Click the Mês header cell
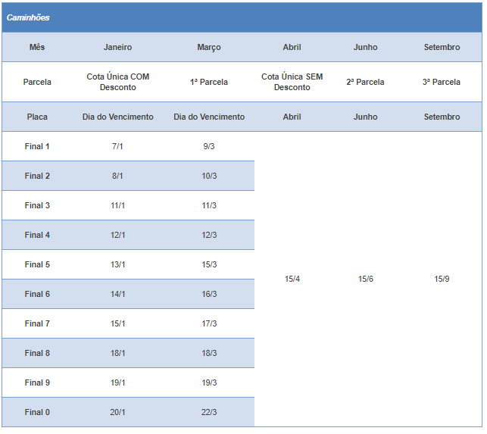487x434 pixels. click(x=37, y=47)
